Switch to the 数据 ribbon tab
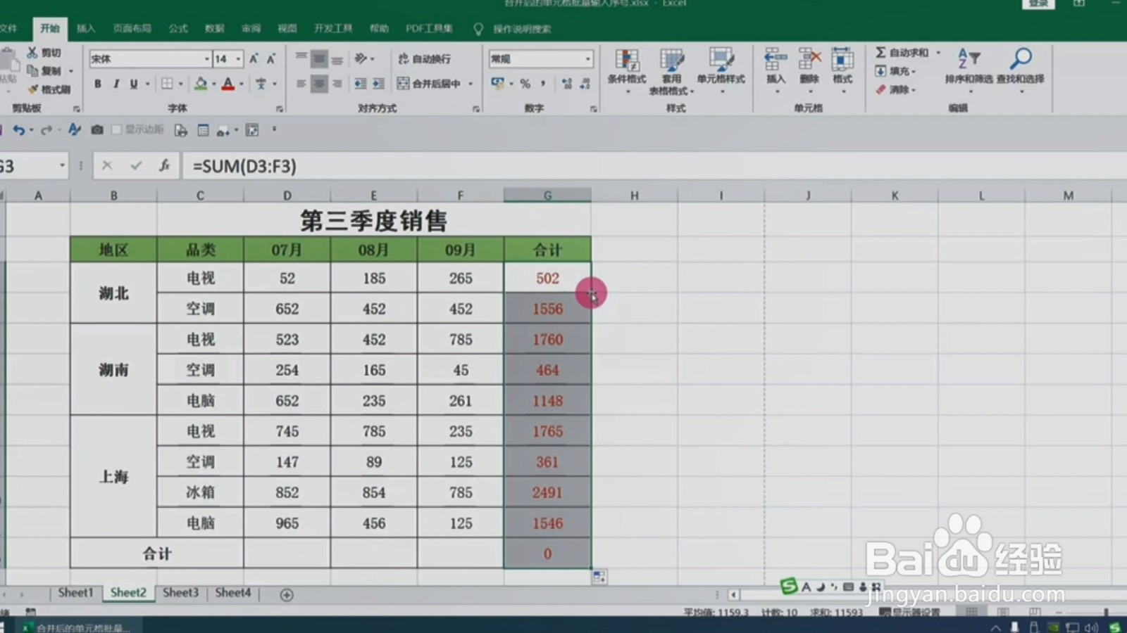Screen dimensions: 1127x633 coord(214,29)
